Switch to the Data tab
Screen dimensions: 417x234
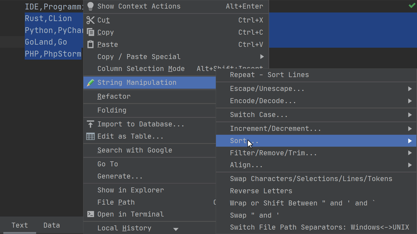(x=51, y=225)
